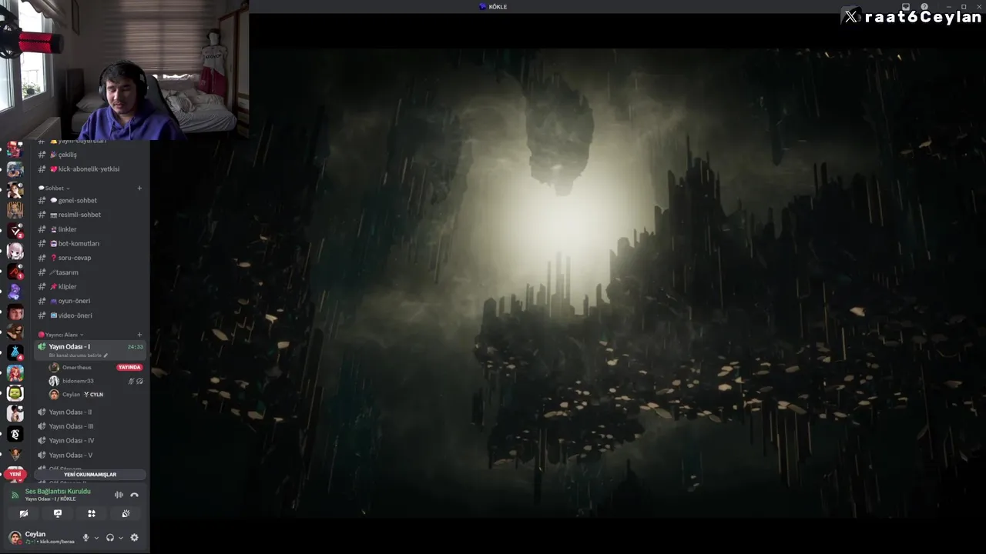Open the server with red-haired cartoon girl
This screenshot has width=986, height=554.
pyautogui.click(x=15, y=373)
